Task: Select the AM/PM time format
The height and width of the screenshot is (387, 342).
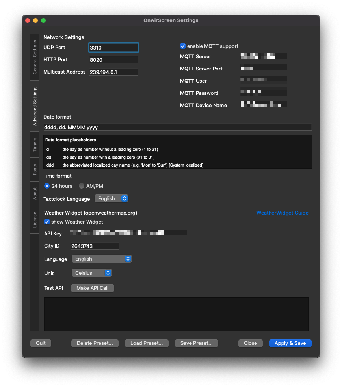Action: pos(82,186)
